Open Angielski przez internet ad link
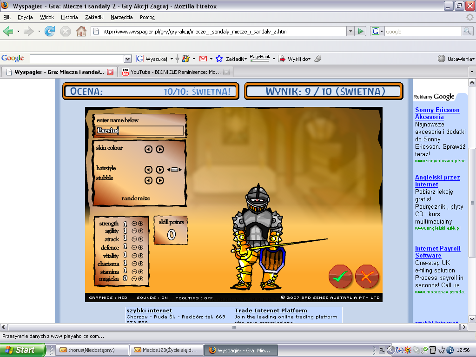Screen dimensions: 476x357 click(437, 181)
